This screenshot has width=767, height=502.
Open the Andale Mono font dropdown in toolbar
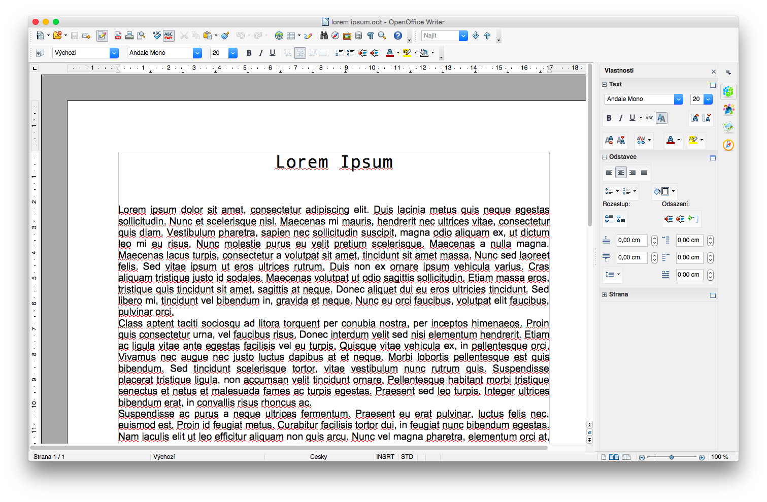click(x=197, y=53)
